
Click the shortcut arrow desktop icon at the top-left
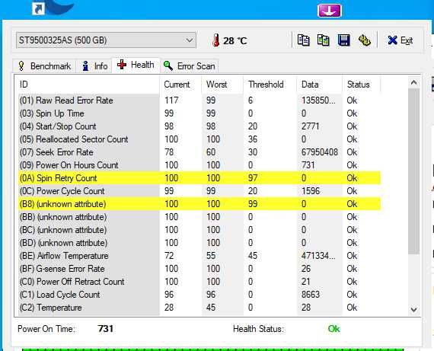(38, 9)
